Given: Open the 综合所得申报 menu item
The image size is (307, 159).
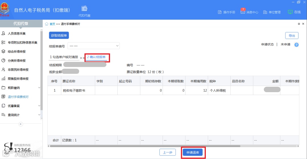Looking at the screenshot, I should pyautogui.click(x=17, y=51).
